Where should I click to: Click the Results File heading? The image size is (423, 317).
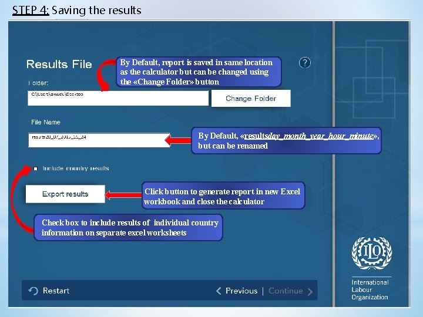tap(59, 65)
